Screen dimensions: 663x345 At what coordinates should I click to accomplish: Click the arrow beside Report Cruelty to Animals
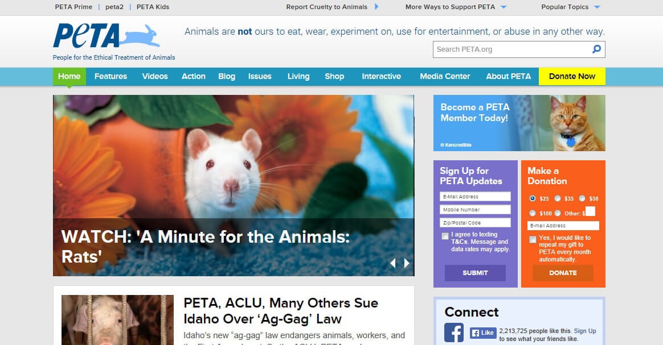coord(375,7)
